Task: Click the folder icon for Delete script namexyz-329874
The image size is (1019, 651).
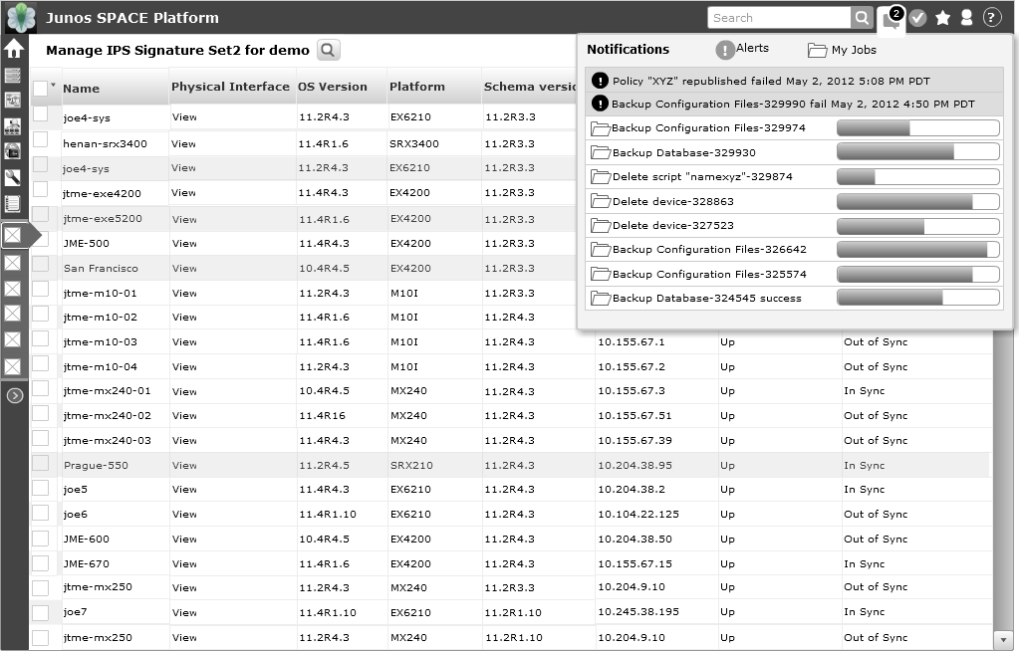Action: tap(600, 177)
